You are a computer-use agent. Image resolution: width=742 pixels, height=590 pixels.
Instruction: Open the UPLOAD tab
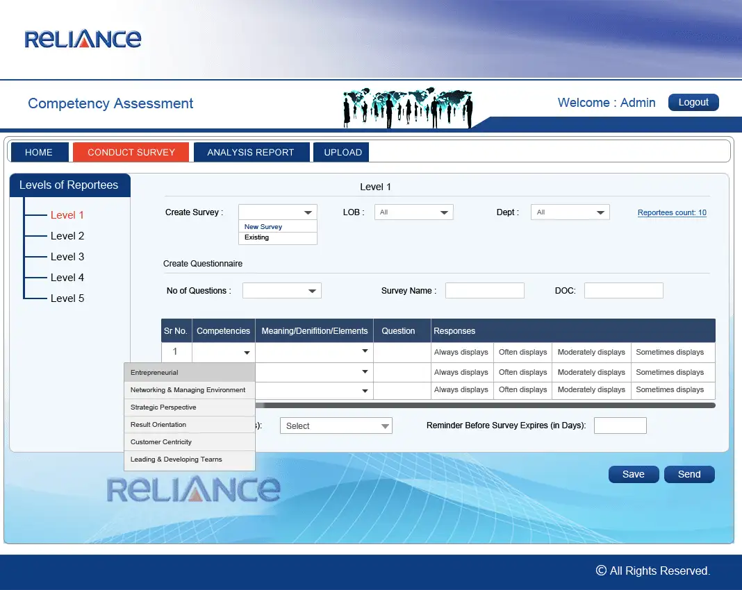click(x=343, y=152)
